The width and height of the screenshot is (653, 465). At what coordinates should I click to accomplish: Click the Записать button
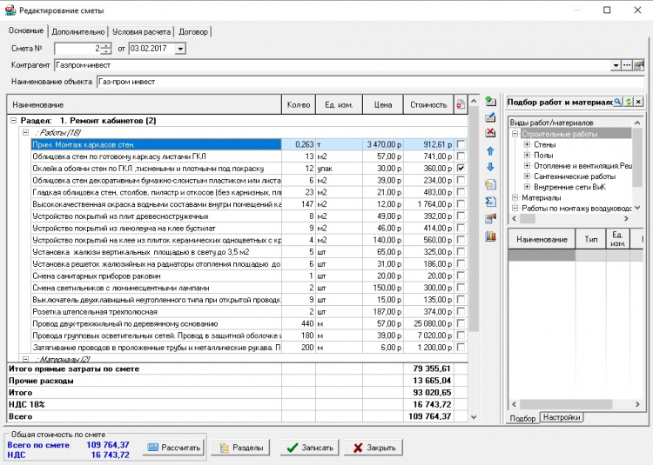click(x=309, y=448)
